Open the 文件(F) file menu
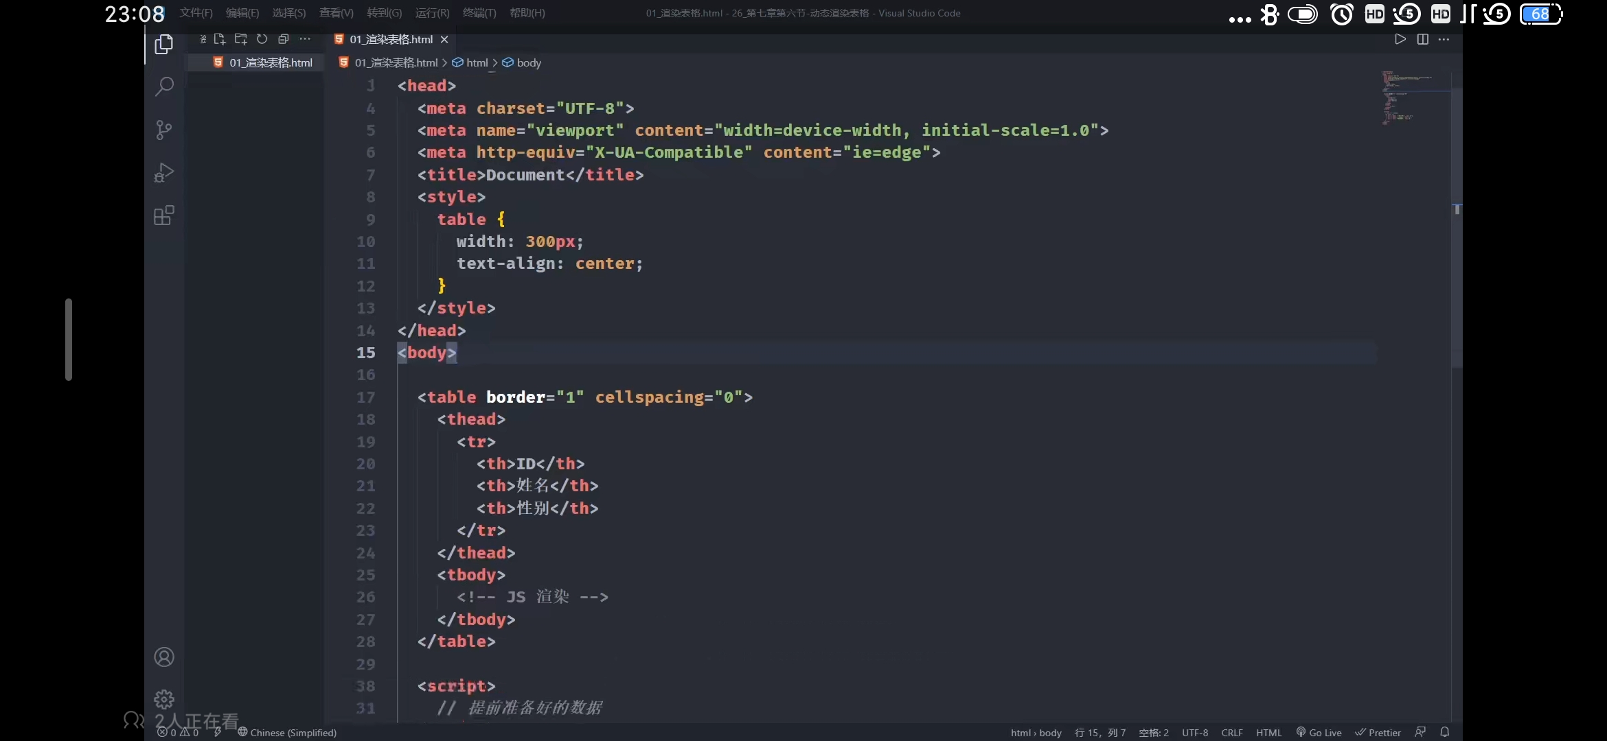The width and height of the screenshot is (1607, 741). pos(196,13)
